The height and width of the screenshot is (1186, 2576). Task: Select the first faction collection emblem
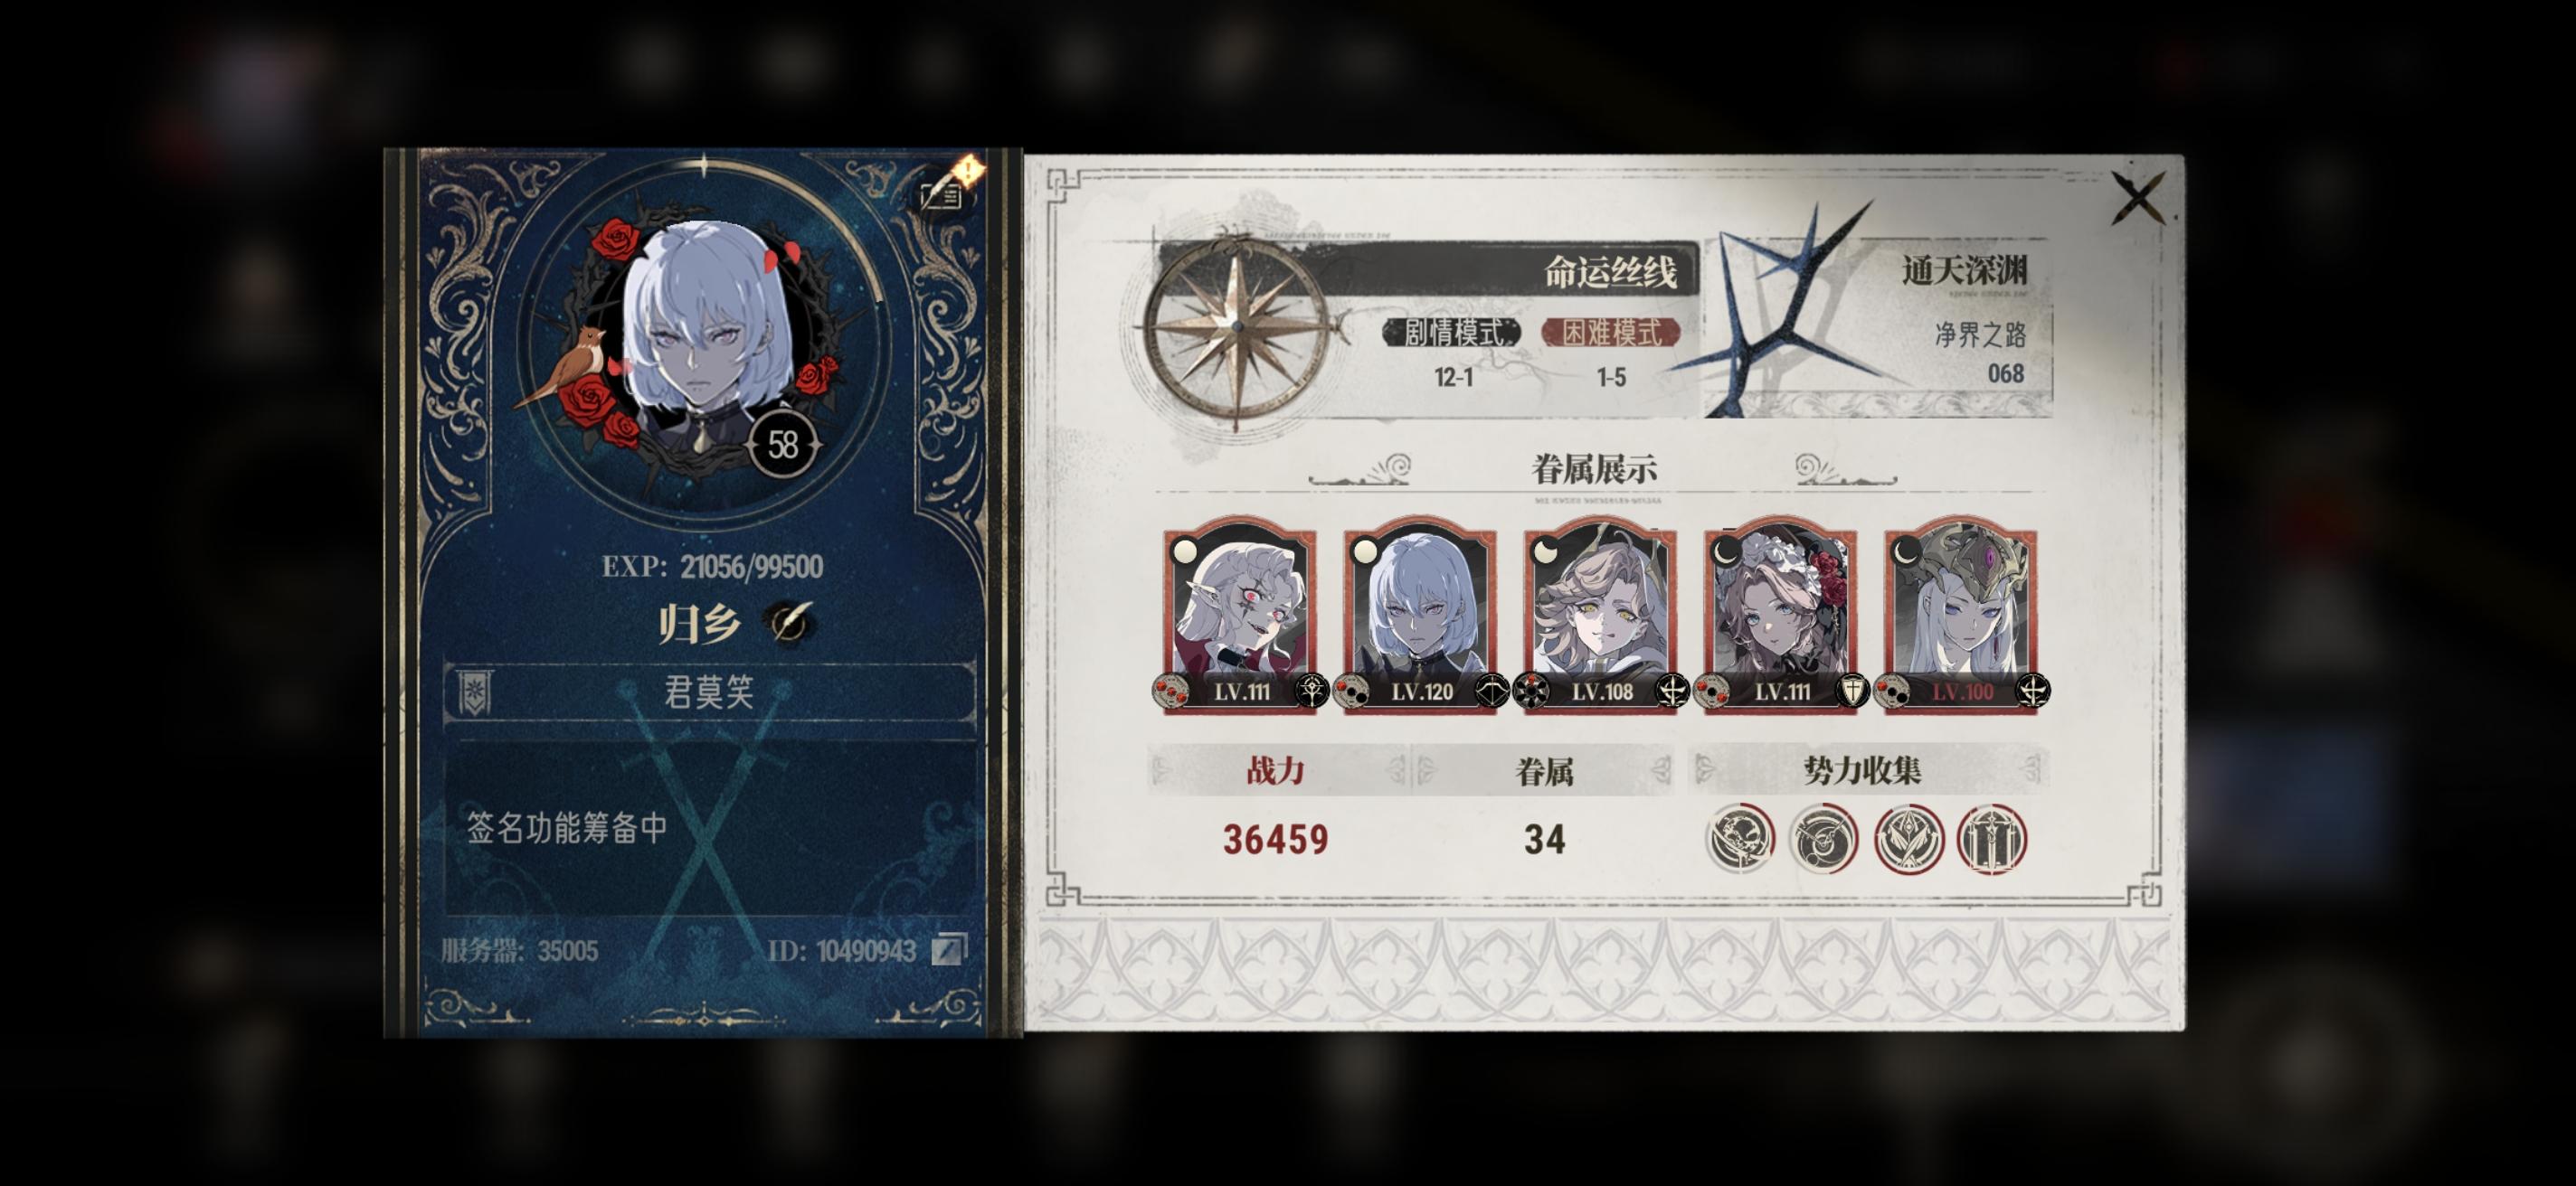click(x=1740, y=837)
